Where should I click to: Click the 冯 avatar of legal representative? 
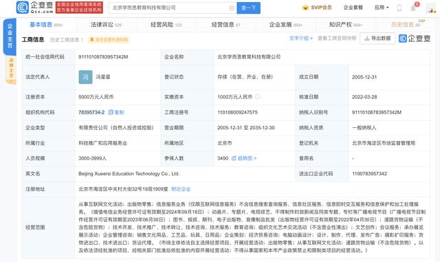85,77
